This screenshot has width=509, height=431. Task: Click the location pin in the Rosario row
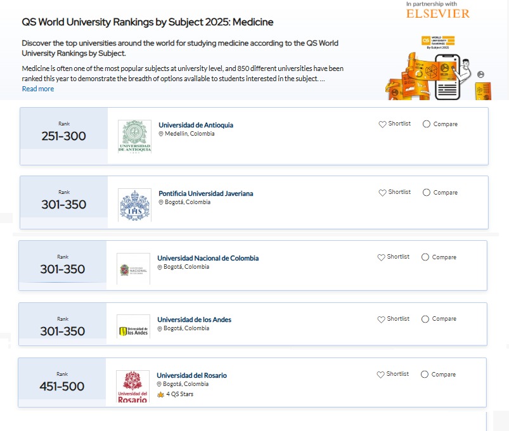(158, 384)
